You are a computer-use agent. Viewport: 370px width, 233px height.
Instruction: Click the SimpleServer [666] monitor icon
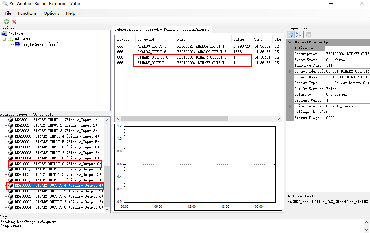pyautogui.click(x=17, y=44)
